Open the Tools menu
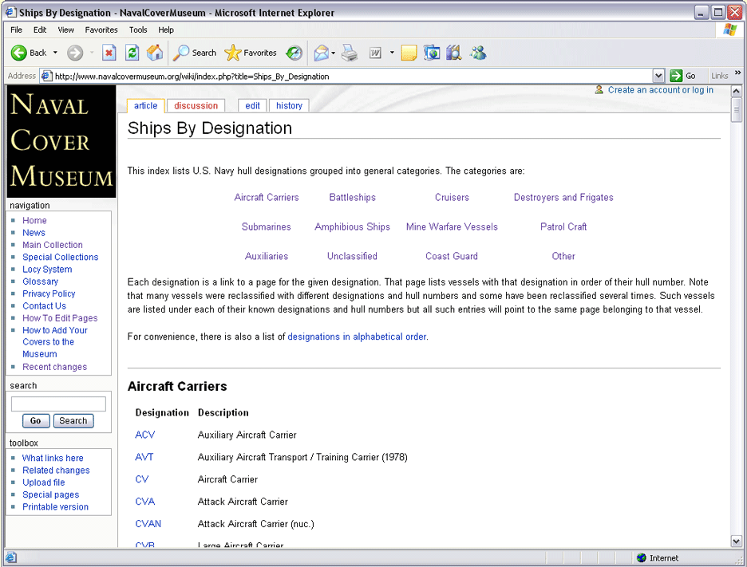The height and width of the screenshot is (567, 747). [x=138, y=30]
